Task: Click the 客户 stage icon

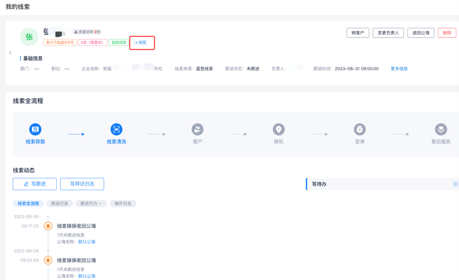Action: pyautogui.click(x=197, y=130)
